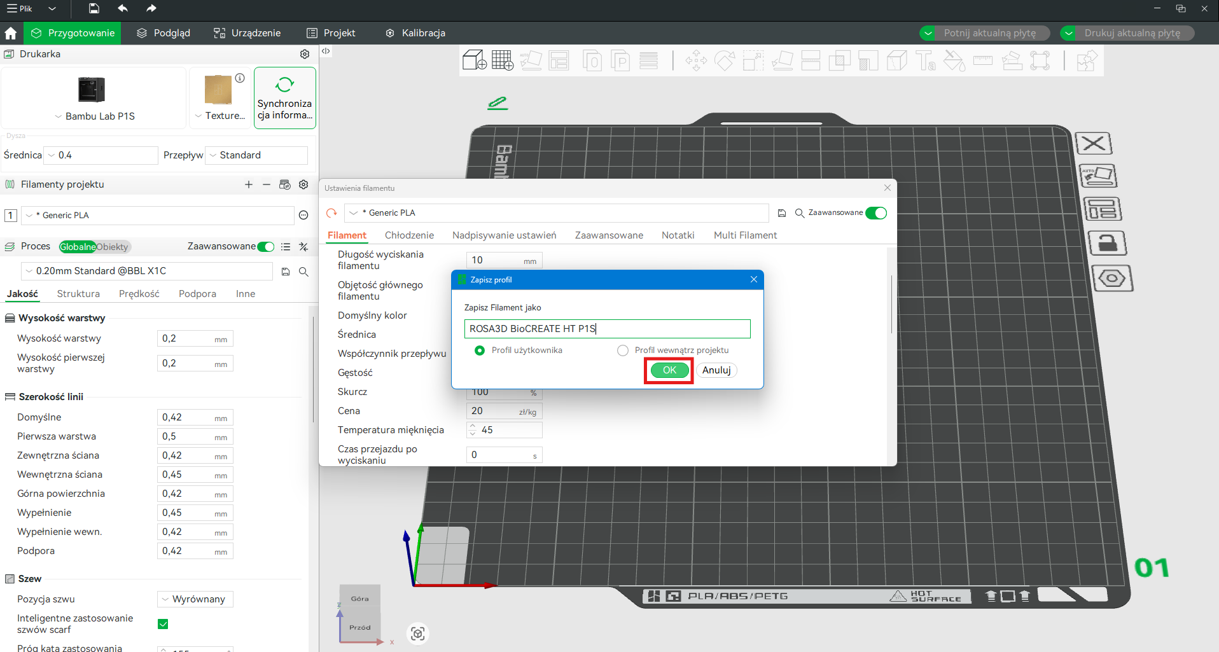Click the save icon in title bar
The width and height of the screenshot is (1219, 652).
(x=94, y=8)
